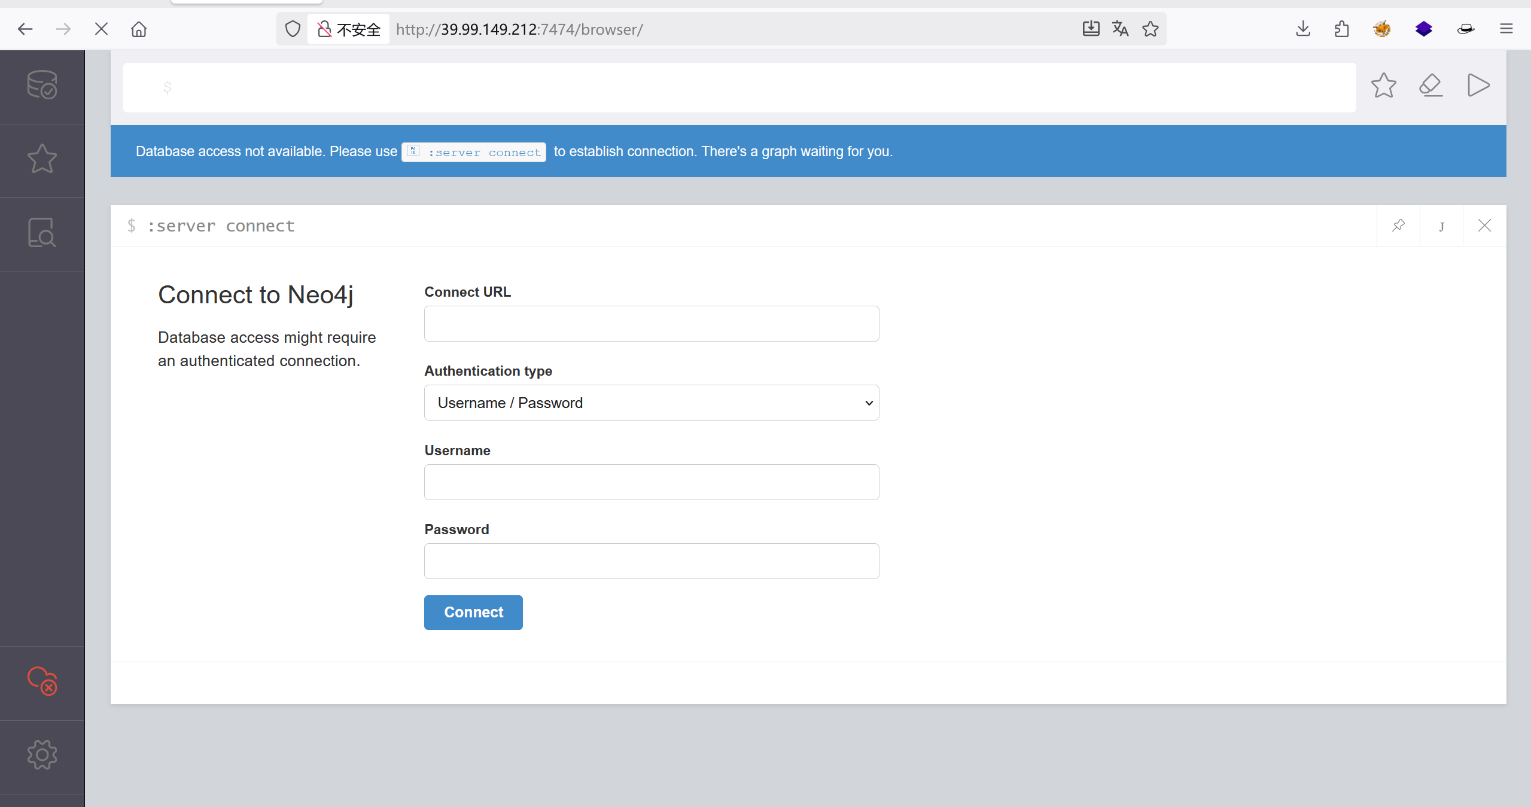Open Browser Settings gear icon
This screenshot has width=1531, height=807.
[x=42, y=754]
